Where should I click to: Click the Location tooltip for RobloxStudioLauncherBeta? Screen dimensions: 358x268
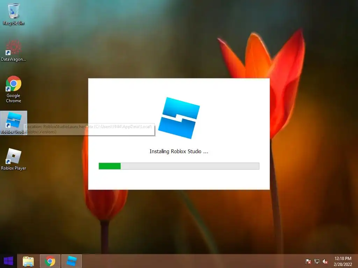tap(89, 129)
